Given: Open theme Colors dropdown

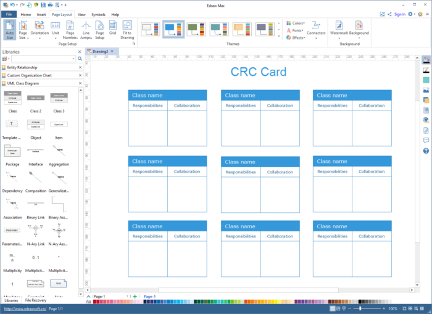Looking at the screenshot, I should (296, 23).
